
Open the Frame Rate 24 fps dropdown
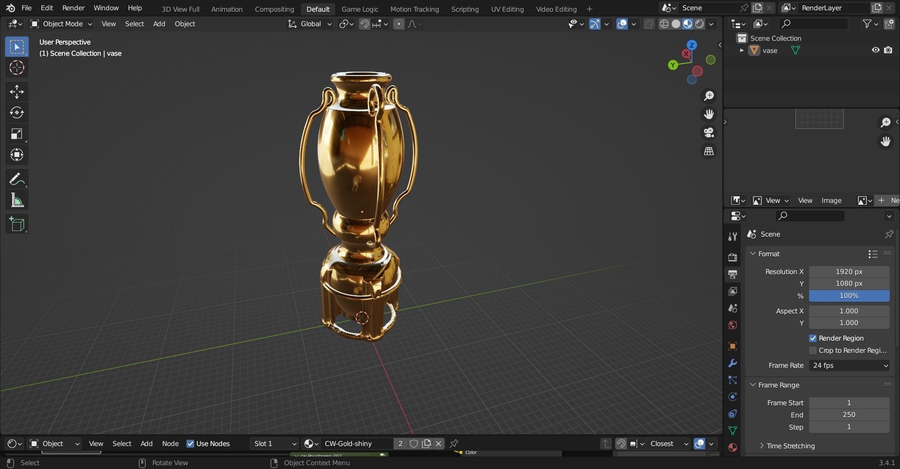[849, 365]
